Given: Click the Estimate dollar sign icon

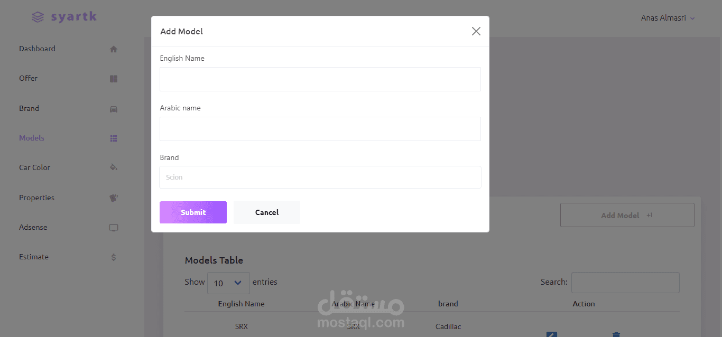Looking at the screenshot, I should click(x=114, y=257).
